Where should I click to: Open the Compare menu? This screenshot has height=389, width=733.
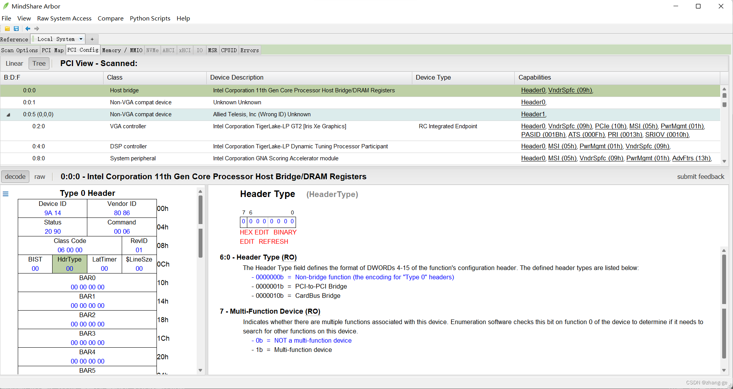click(111, 18)
